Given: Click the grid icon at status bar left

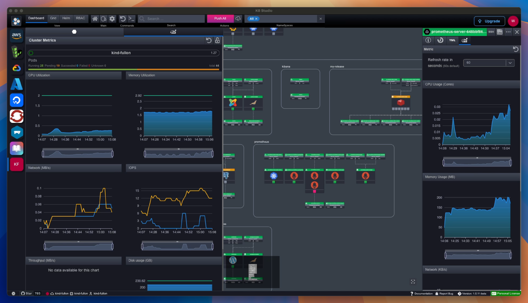Looking at the screenshot, I should [x=13, y=293].
